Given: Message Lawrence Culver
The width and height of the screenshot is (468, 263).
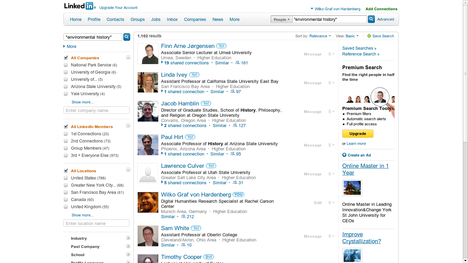Looking at the screenshot, I should pyautogui.click(x=312, y=174).
